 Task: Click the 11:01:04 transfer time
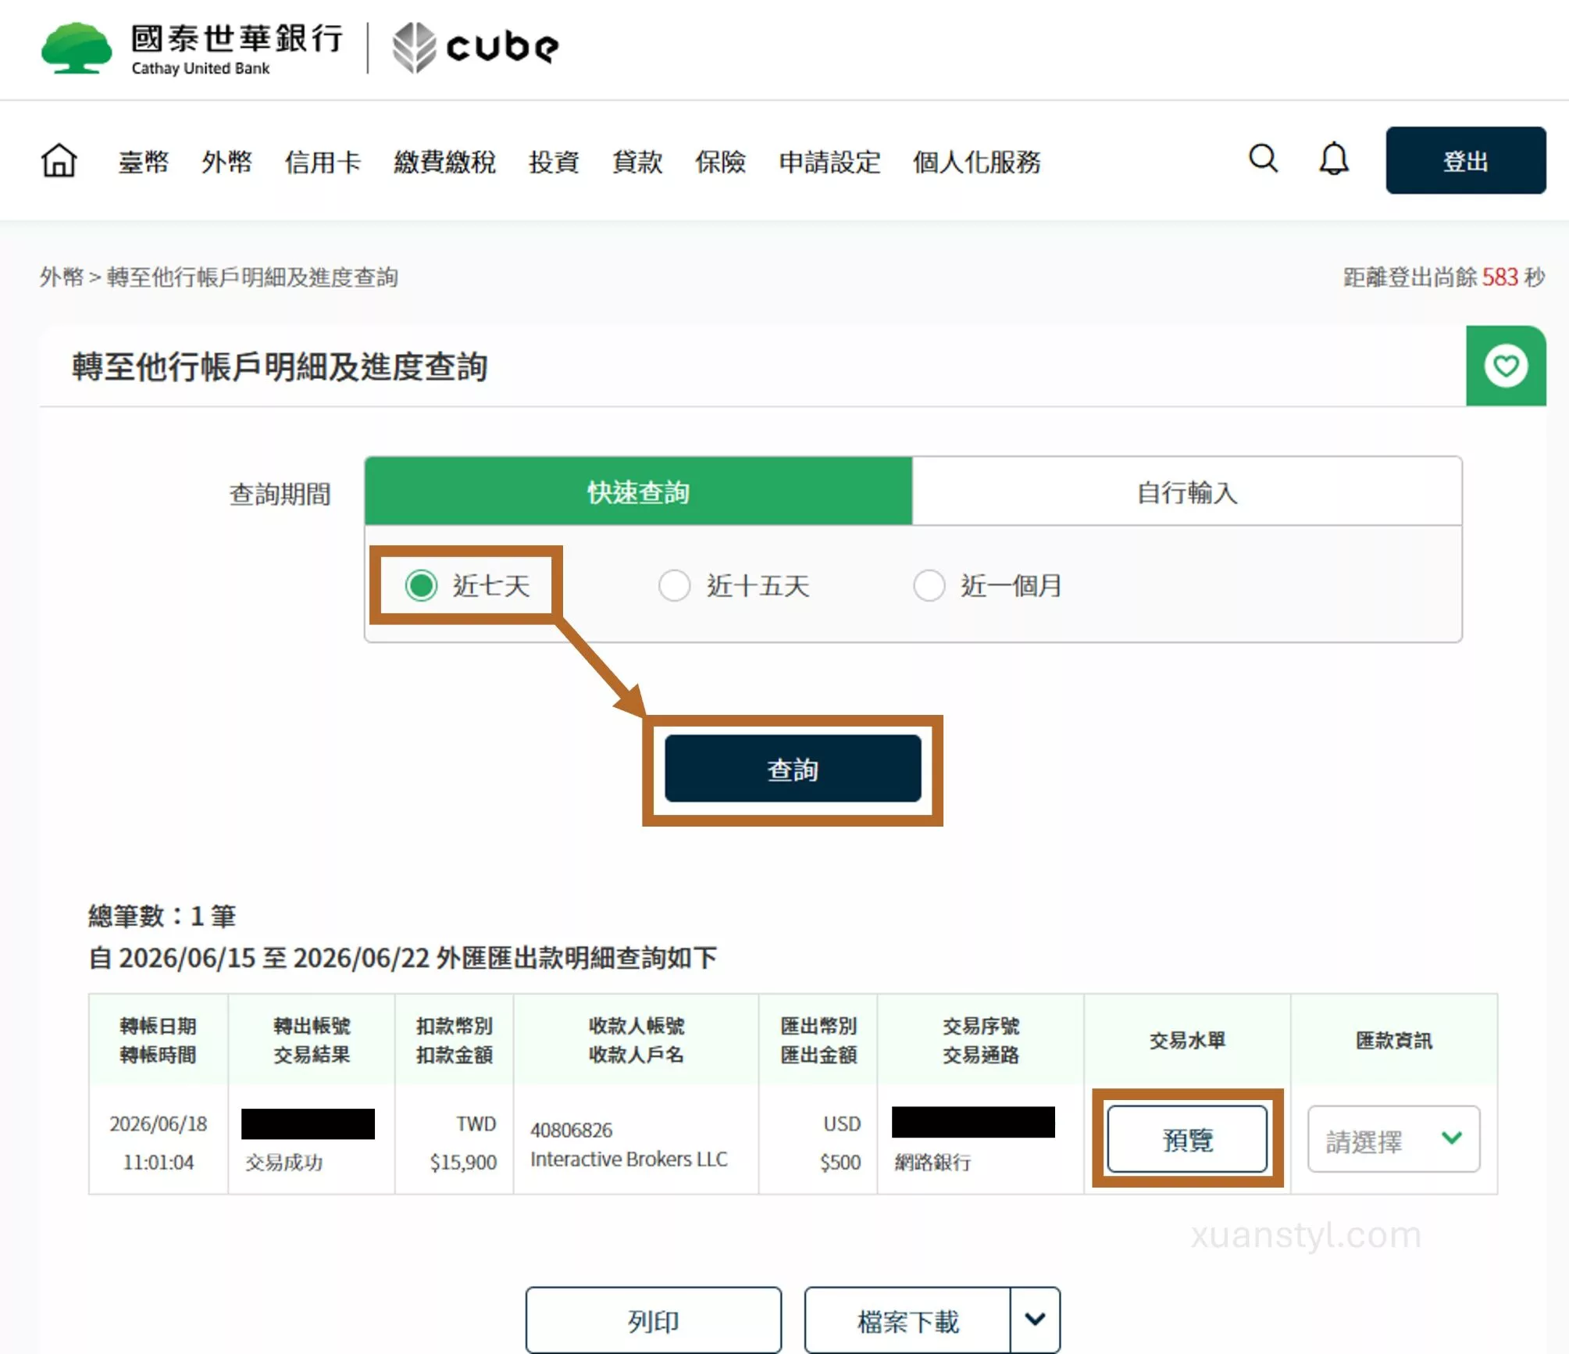pos(159,1162)
